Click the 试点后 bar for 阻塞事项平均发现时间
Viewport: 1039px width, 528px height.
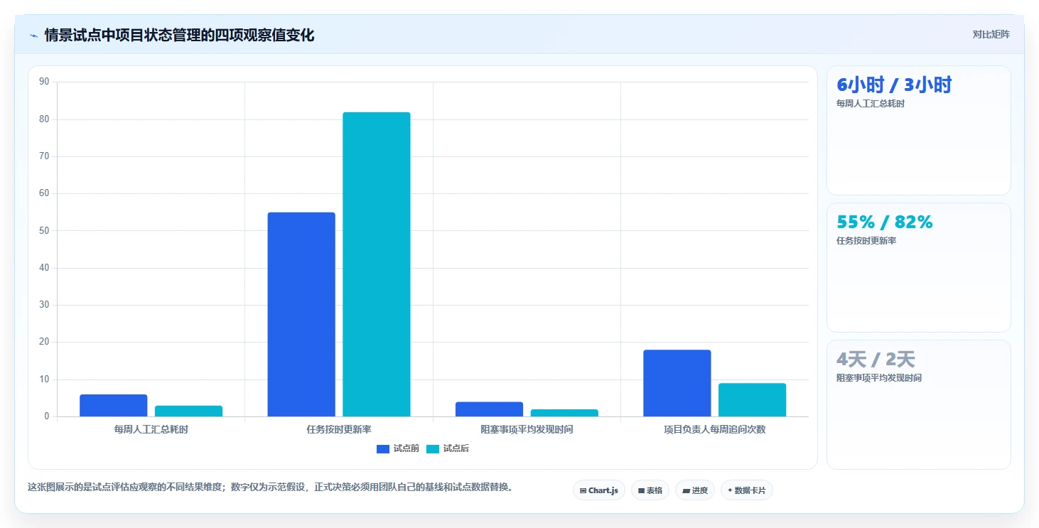point(564,413)
